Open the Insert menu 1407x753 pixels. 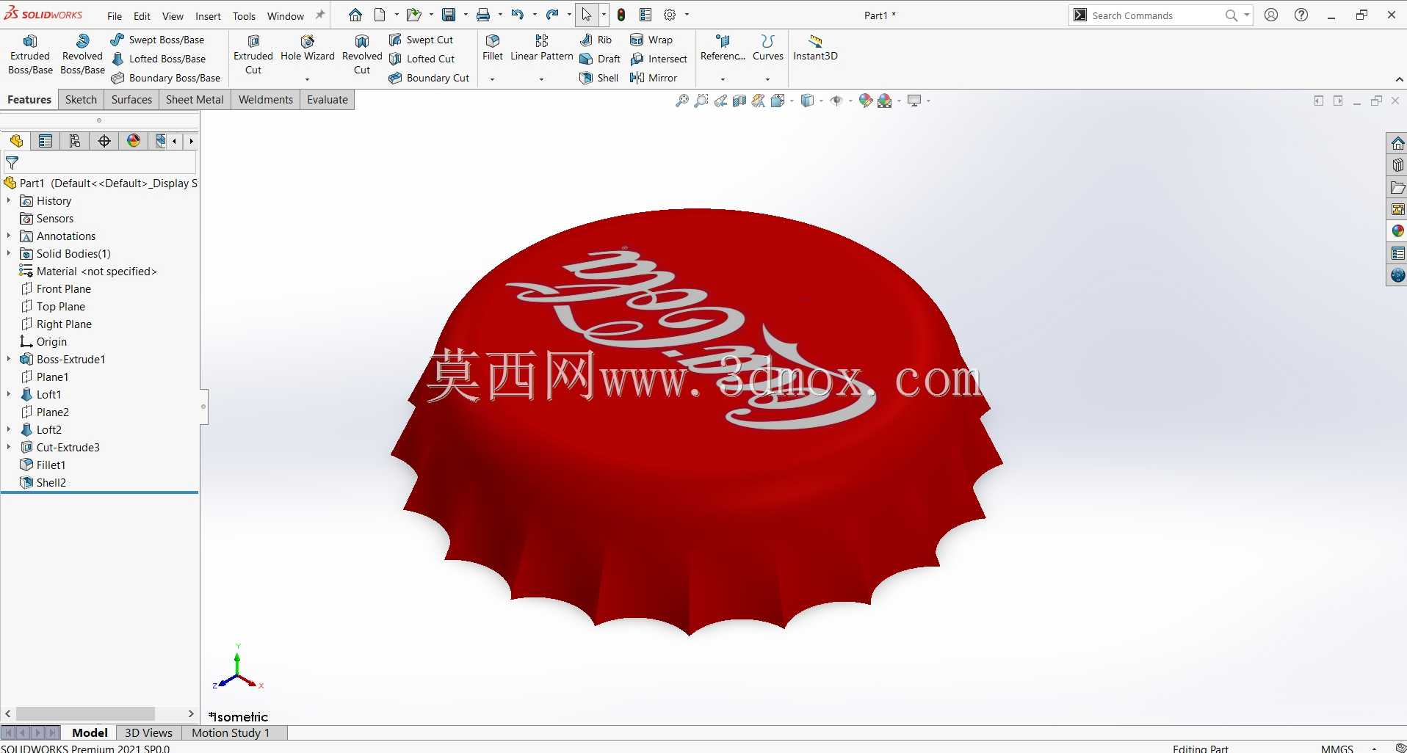click(208, 16)
